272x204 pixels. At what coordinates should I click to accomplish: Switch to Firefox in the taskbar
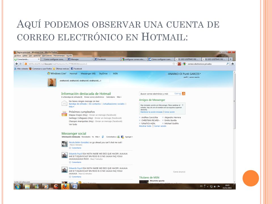pos(65,186)
